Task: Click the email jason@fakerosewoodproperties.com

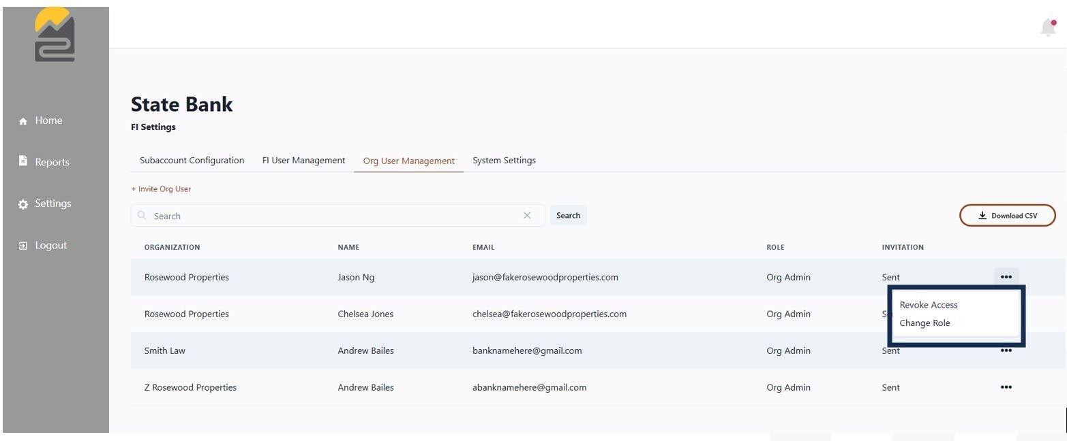Action: coord(545,277)
